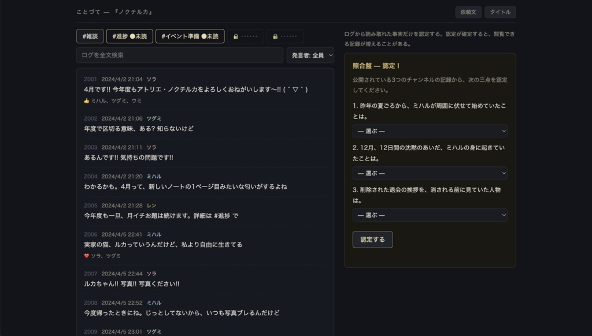This screenshot has width=592, height=336.
Task: Click the thumbs-up reaction on message Z001
Action: click(87, 100)
